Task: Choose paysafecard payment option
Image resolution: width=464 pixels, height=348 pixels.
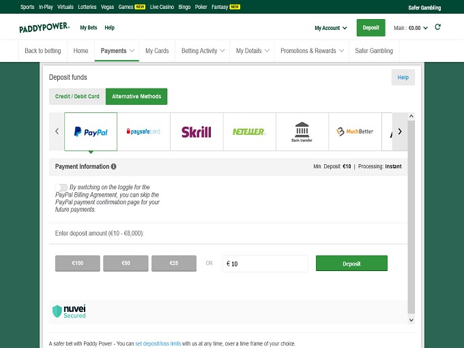Action: click(x=143, y=131)
